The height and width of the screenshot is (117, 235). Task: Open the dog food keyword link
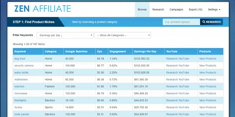click(20, 58)
